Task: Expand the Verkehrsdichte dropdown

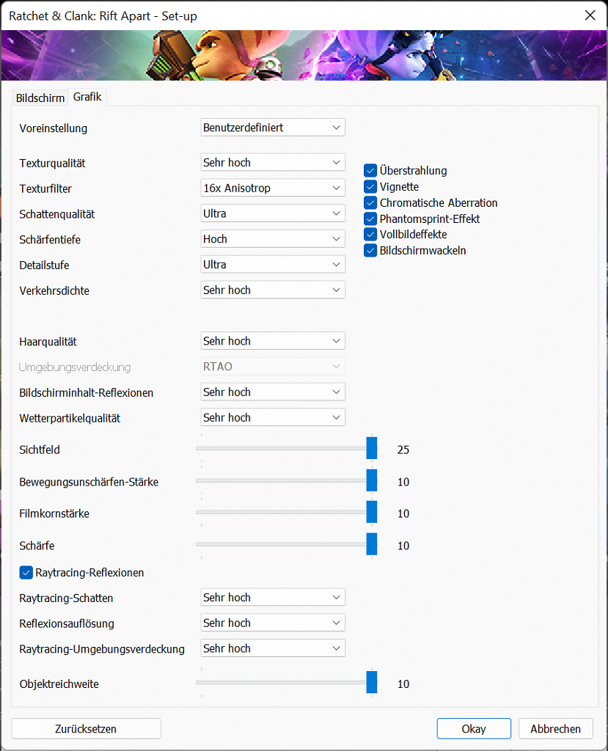Action: (273, 290)
